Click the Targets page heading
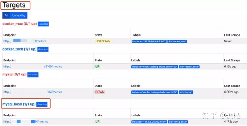This screenshot has width=247, height=126. (14, 5)
